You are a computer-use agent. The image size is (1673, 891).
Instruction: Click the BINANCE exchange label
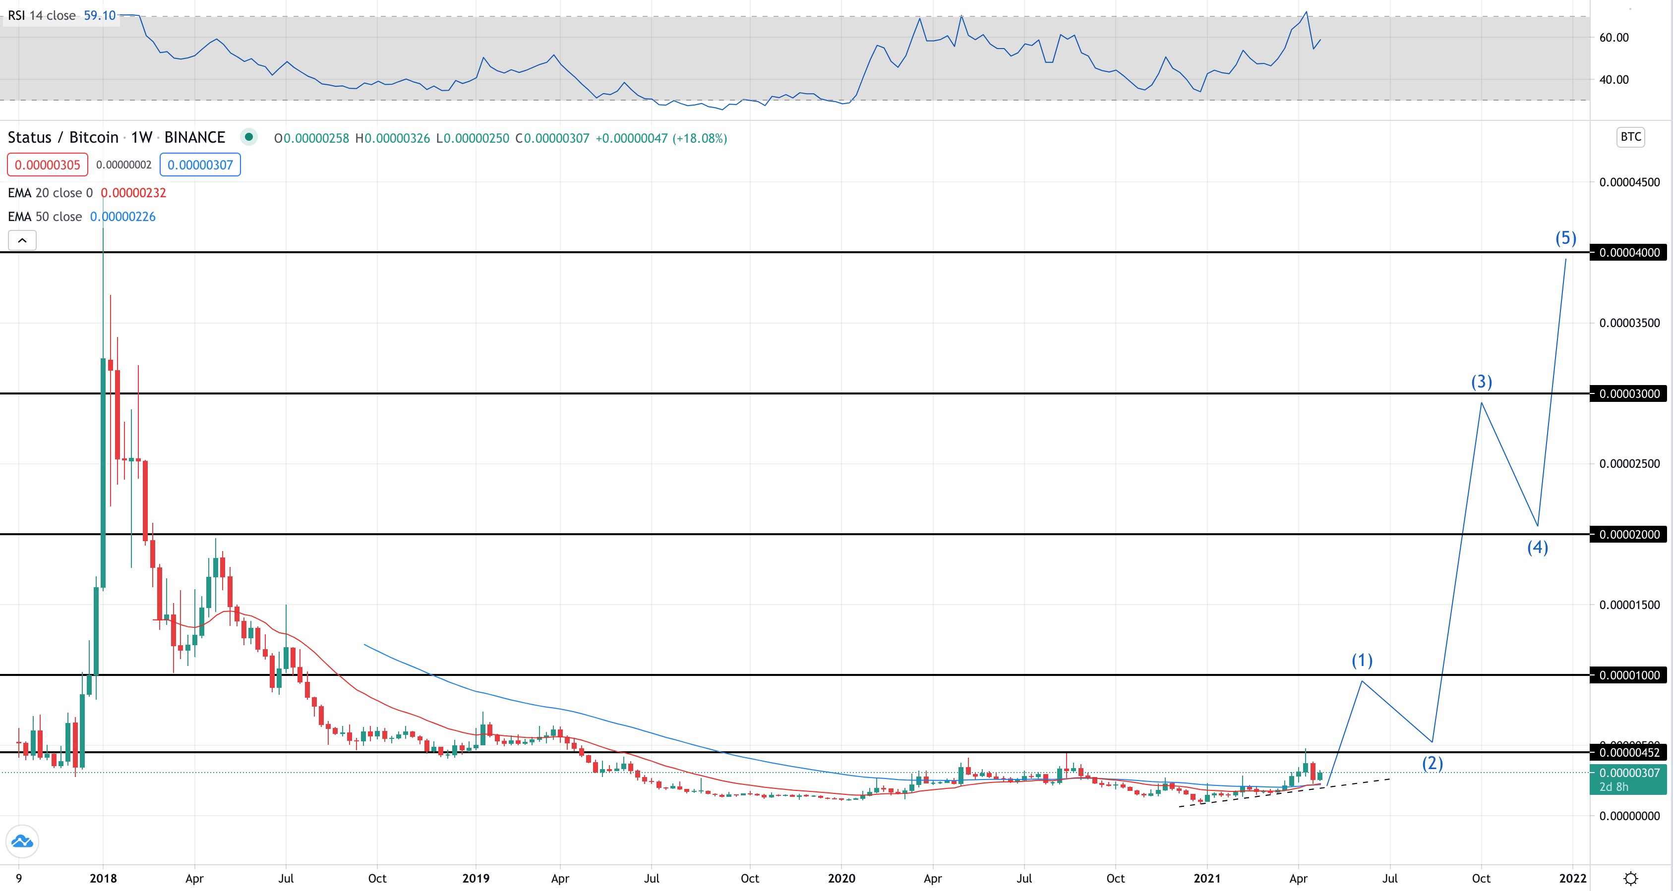[x=195, y=138]
